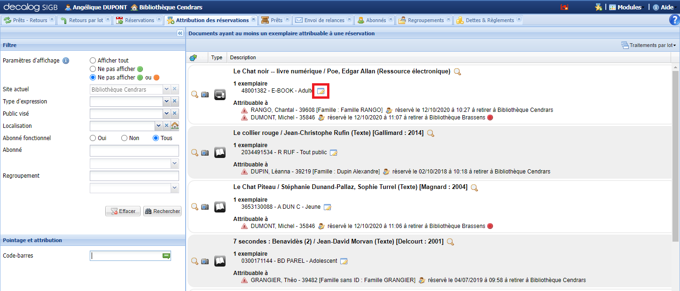Click camera icon in Le Chat Piteau row
Screen dimensions: 680x291
pyautogui.click(x=205, y=207)
